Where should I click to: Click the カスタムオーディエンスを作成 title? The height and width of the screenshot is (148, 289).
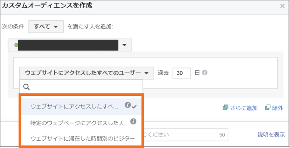[x=47, y=6]
